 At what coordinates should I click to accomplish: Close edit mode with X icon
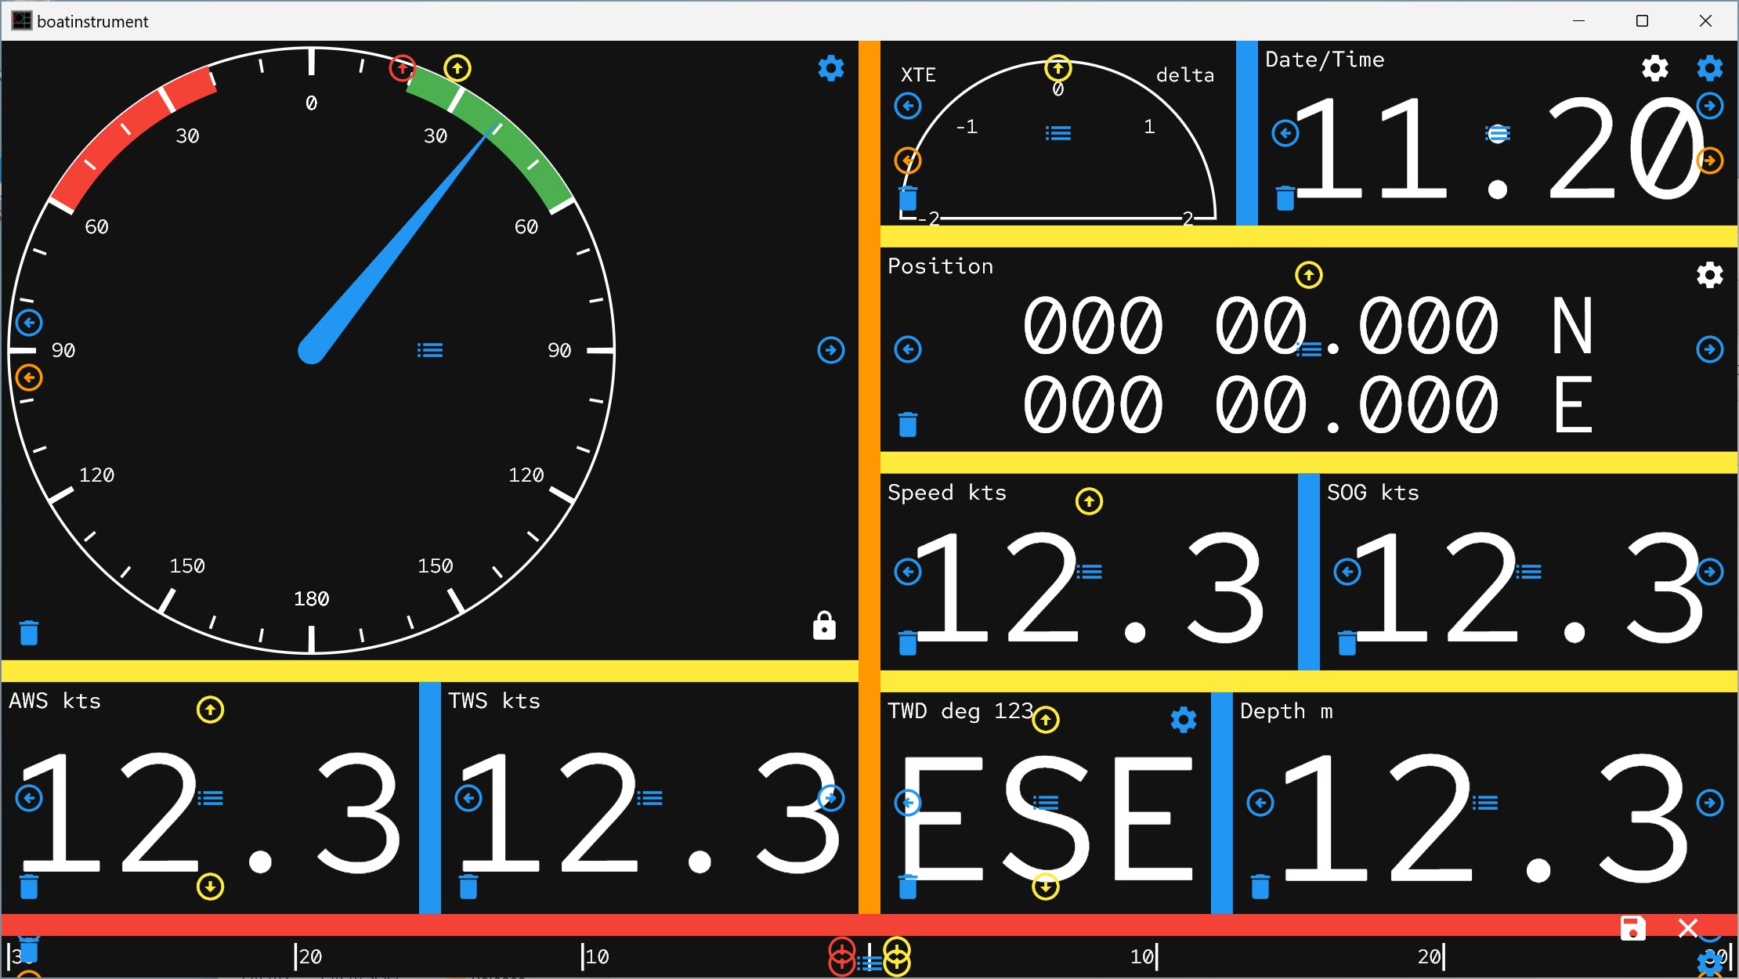pos(1688,928)
